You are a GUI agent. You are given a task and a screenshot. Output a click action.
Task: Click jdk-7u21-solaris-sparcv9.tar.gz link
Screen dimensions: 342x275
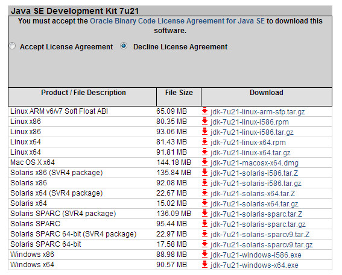tap(262, 245)
